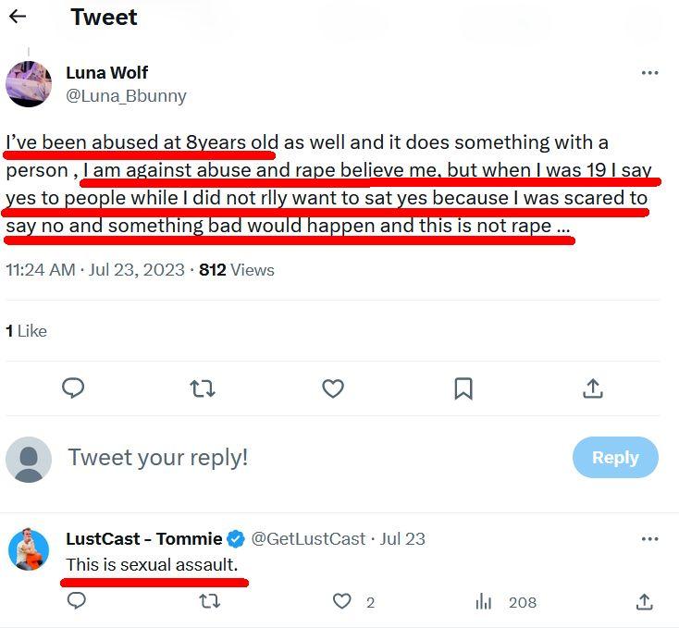Share the LustCast - Tommie reply
Viewport: 679px width, 628px height.
pyautogui.click(x=645, y=602)
